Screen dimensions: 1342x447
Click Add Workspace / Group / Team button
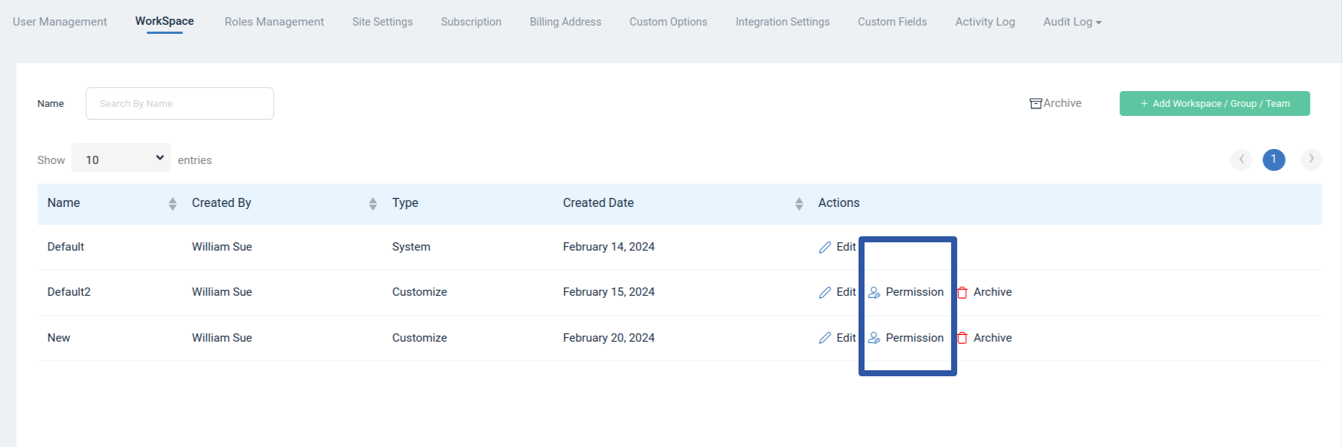(x=1215, y=103)
